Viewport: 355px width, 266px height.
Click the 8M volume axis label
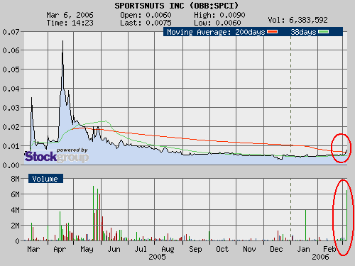pos(15,179)
